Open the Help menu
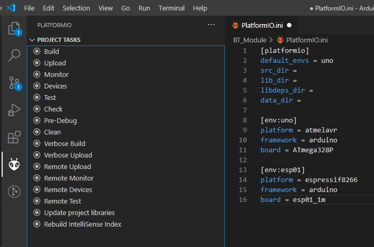The height and width of the screenshot is (247, 374). (200, 8)
